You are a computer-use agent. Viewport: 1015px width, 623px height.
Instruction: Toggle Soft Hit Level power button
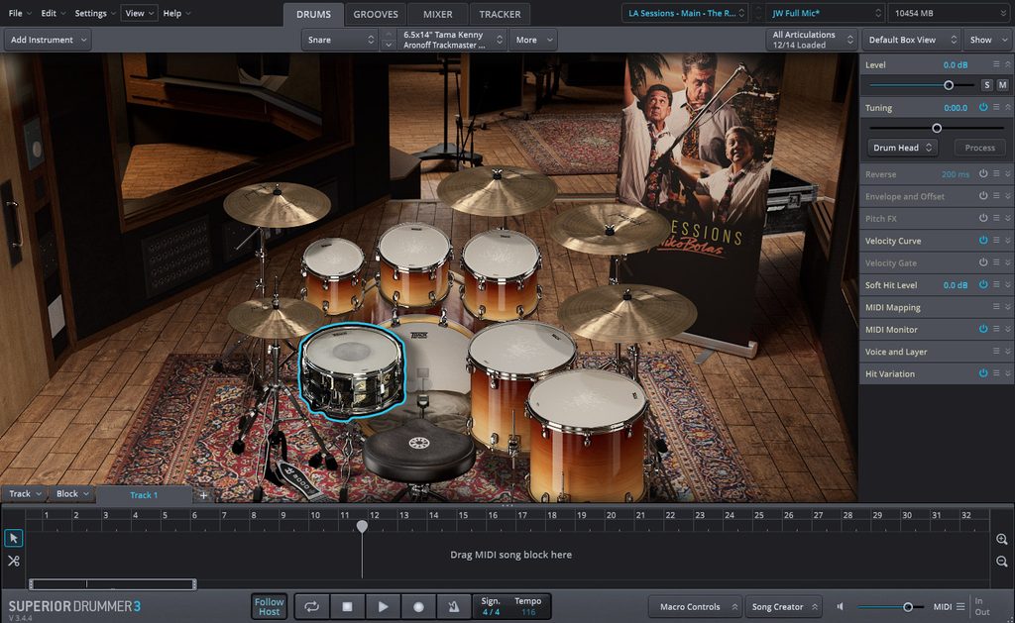point(983,284)
